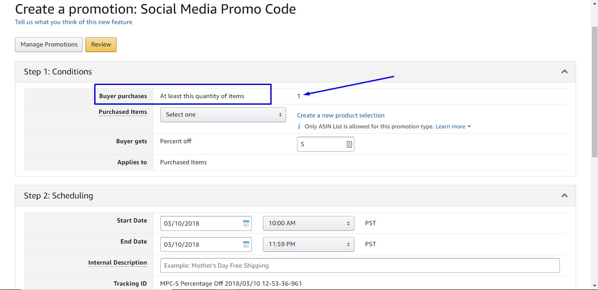Open the End Date calendar picker icon
This screenshot has width=598, height=290.
(246, 244)
